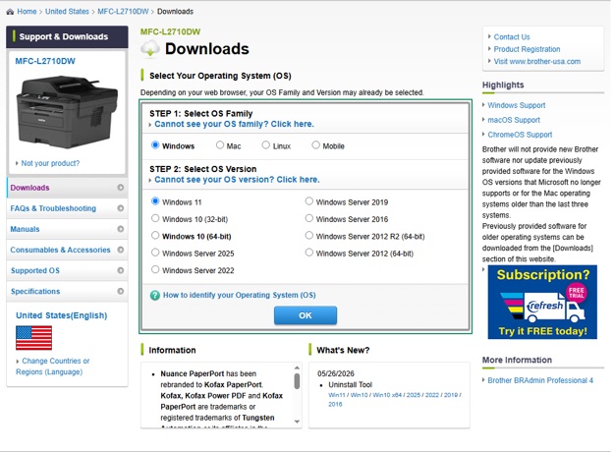This screenshot has height=452, width=613.
Task: Choose Windows Server 2012 R2 (64-bit) option
Action: click(x=309, y=236)
